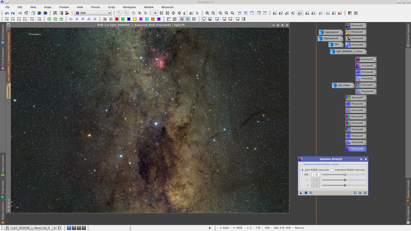Select the yellow color square in toolbar
Viewport: 411px width, 231px height.
pos(135,19)
